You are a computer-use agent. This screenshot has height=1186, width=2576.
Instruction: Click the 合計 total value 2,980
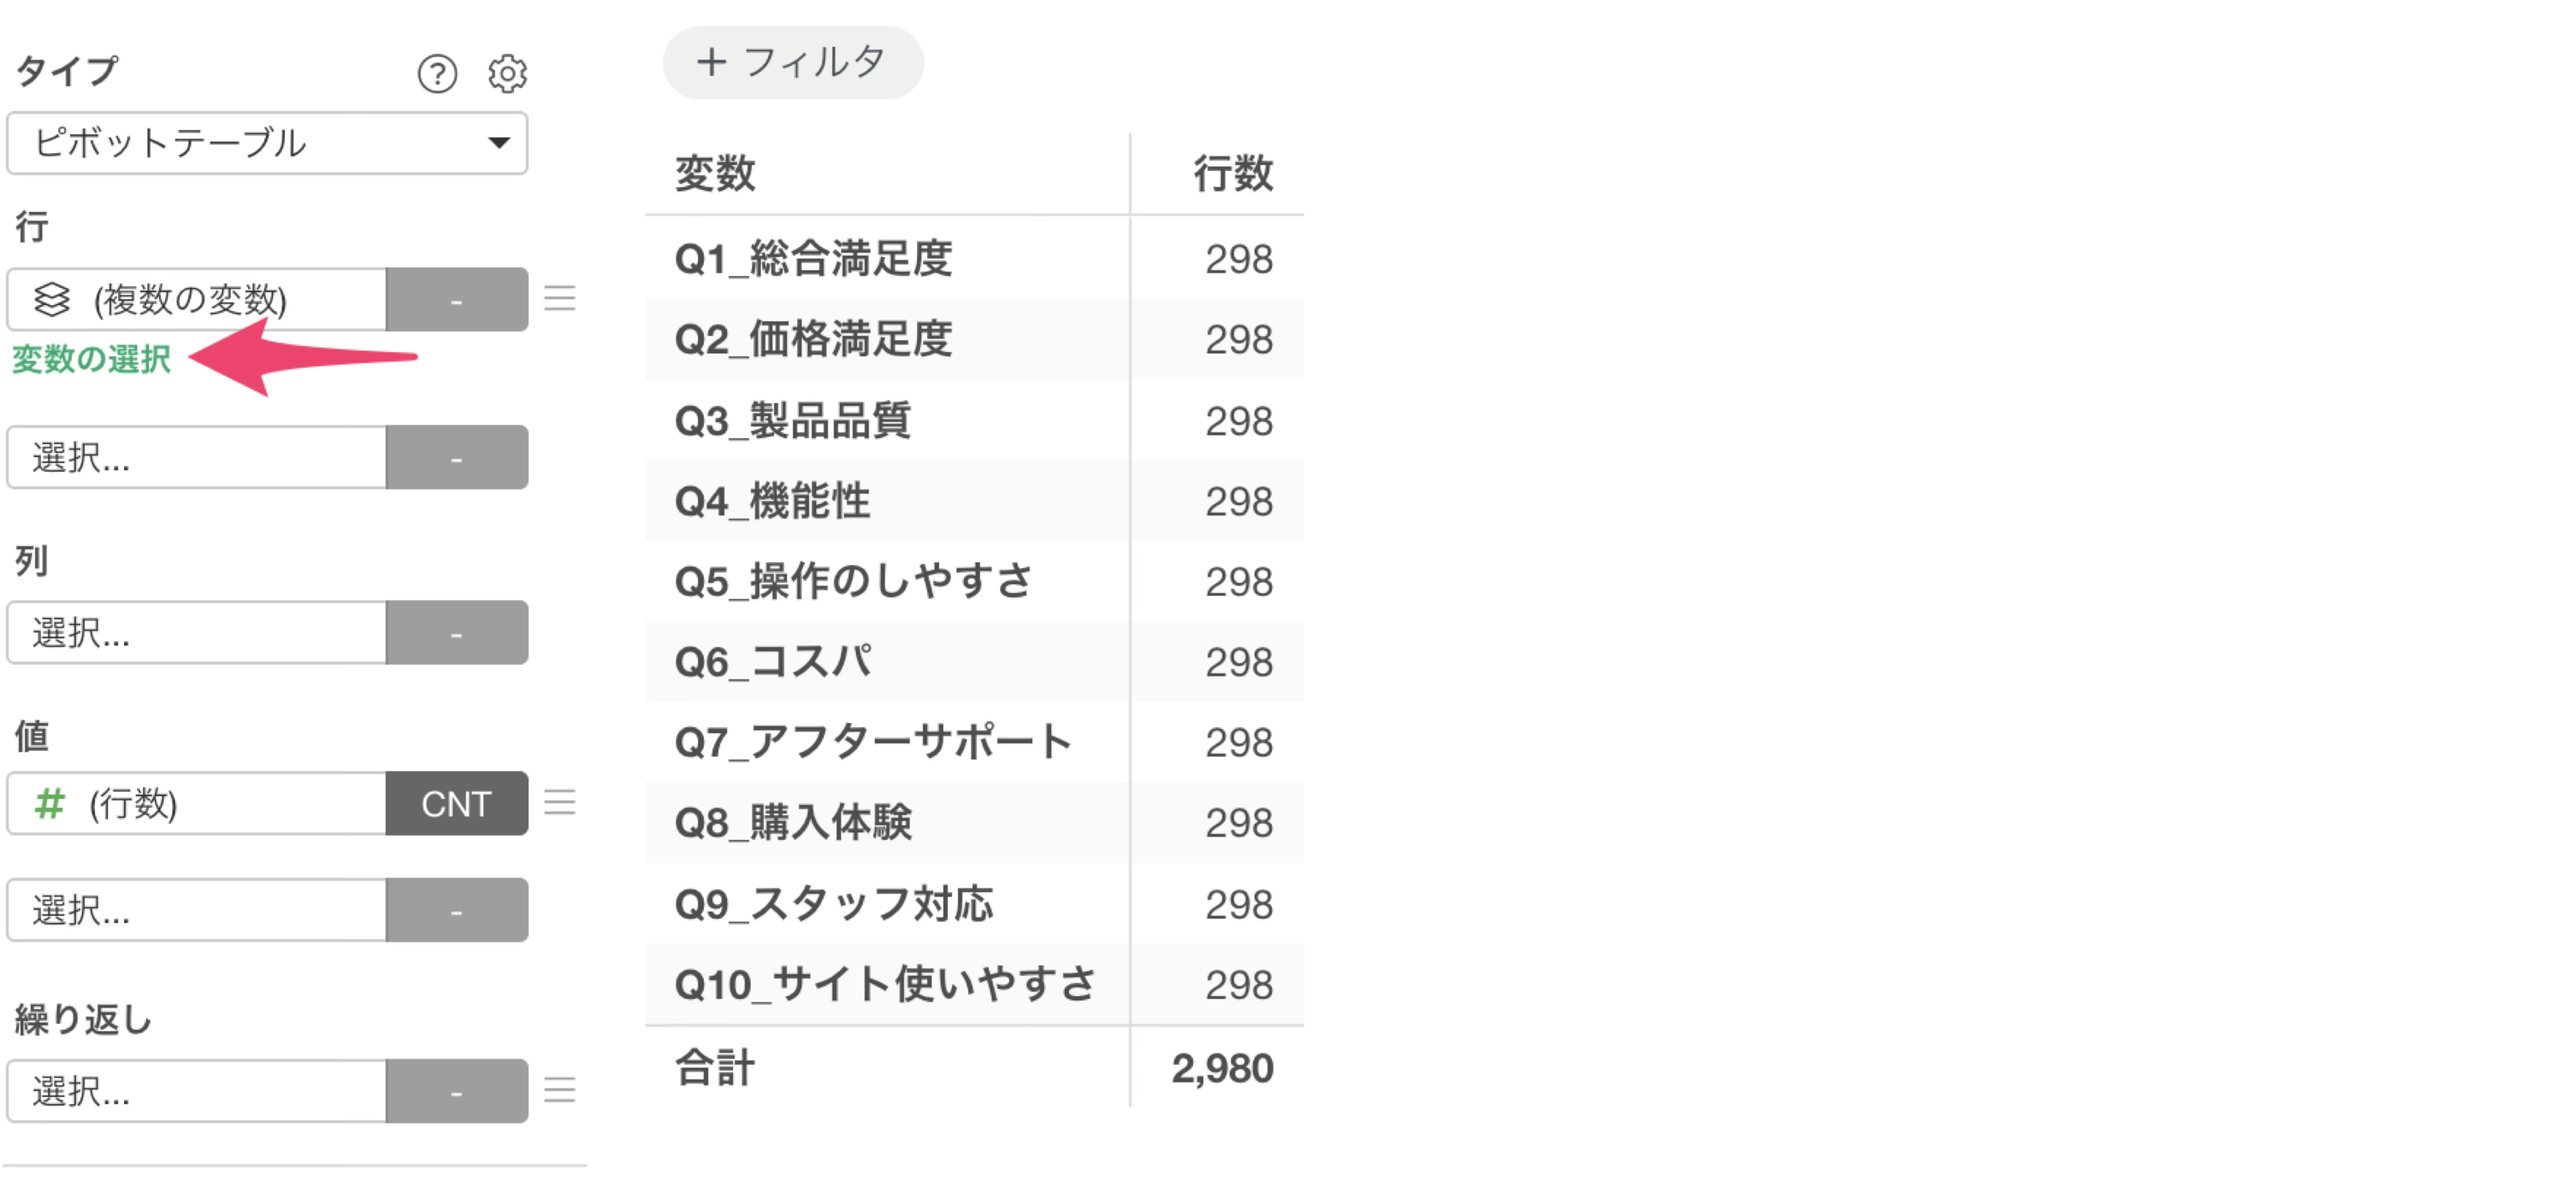(1222, 1068)
